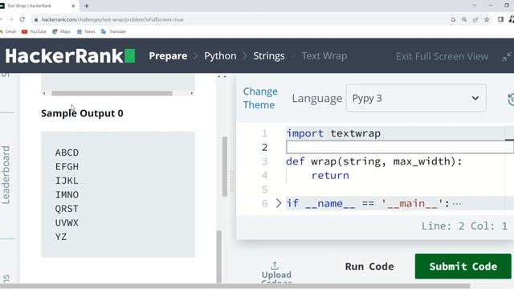This screenshot has width=514, height=289.
Task: Click Exit Full Screen View
Action: [x=442, y=56]
